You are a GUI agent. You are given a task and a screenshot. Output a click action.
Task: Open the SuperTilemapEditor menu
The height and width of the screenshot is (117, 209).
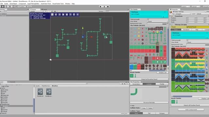point(33,4)
